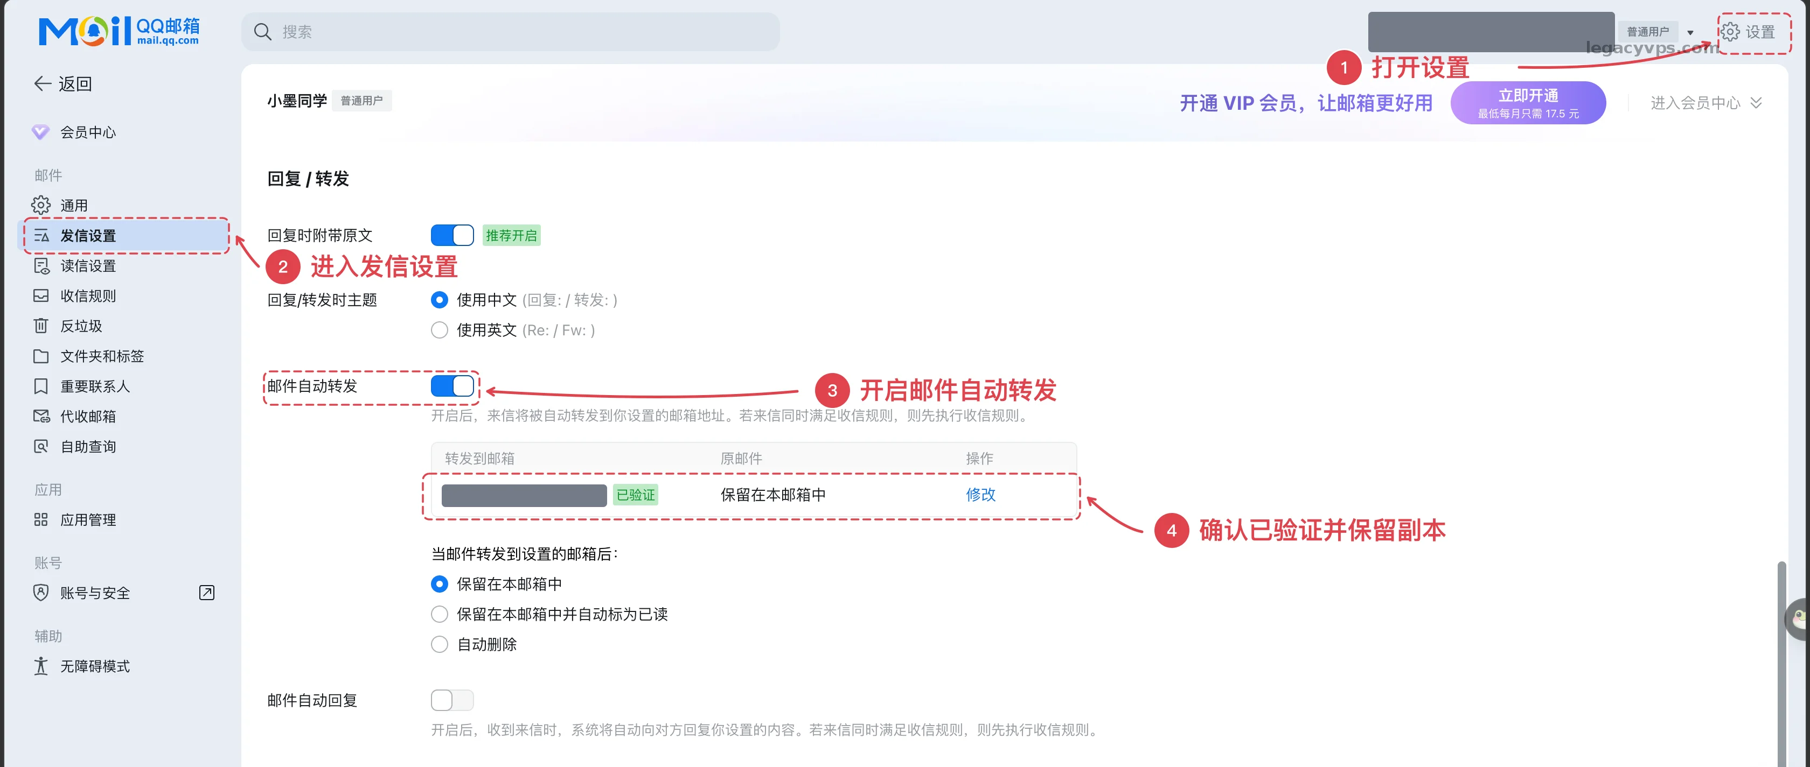Click the 推荐开启 green tag

511,235
